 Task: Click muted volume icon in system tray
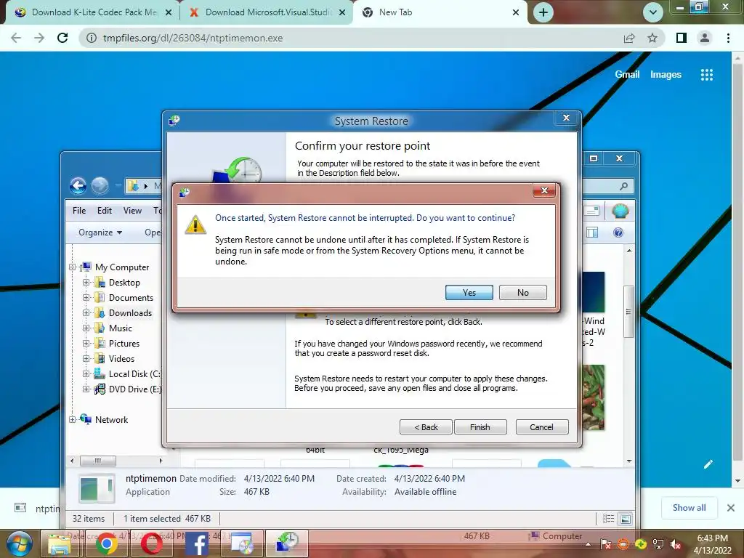pos(676,545)
